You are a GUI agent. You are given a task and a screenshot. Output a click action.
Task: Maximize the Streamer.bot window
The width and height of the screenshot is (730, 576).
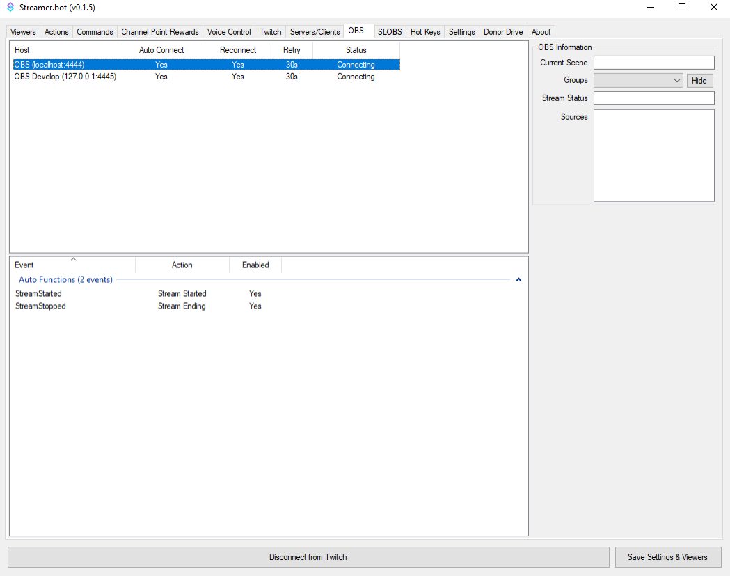pos(682,7)
